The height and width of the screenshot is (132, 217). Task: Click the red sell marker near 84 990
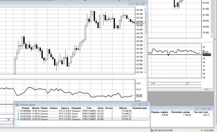[132, 21]
